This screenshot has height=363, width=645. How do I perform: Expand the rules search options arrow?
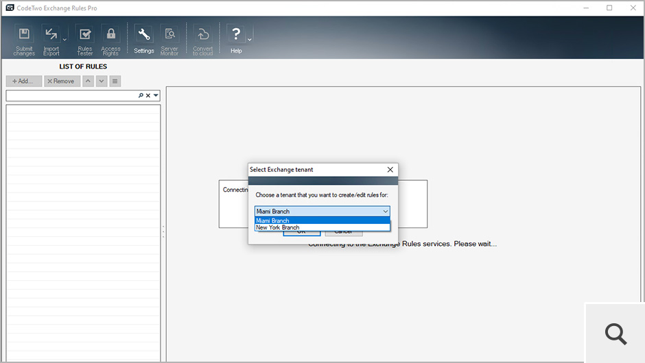(156, 95)
